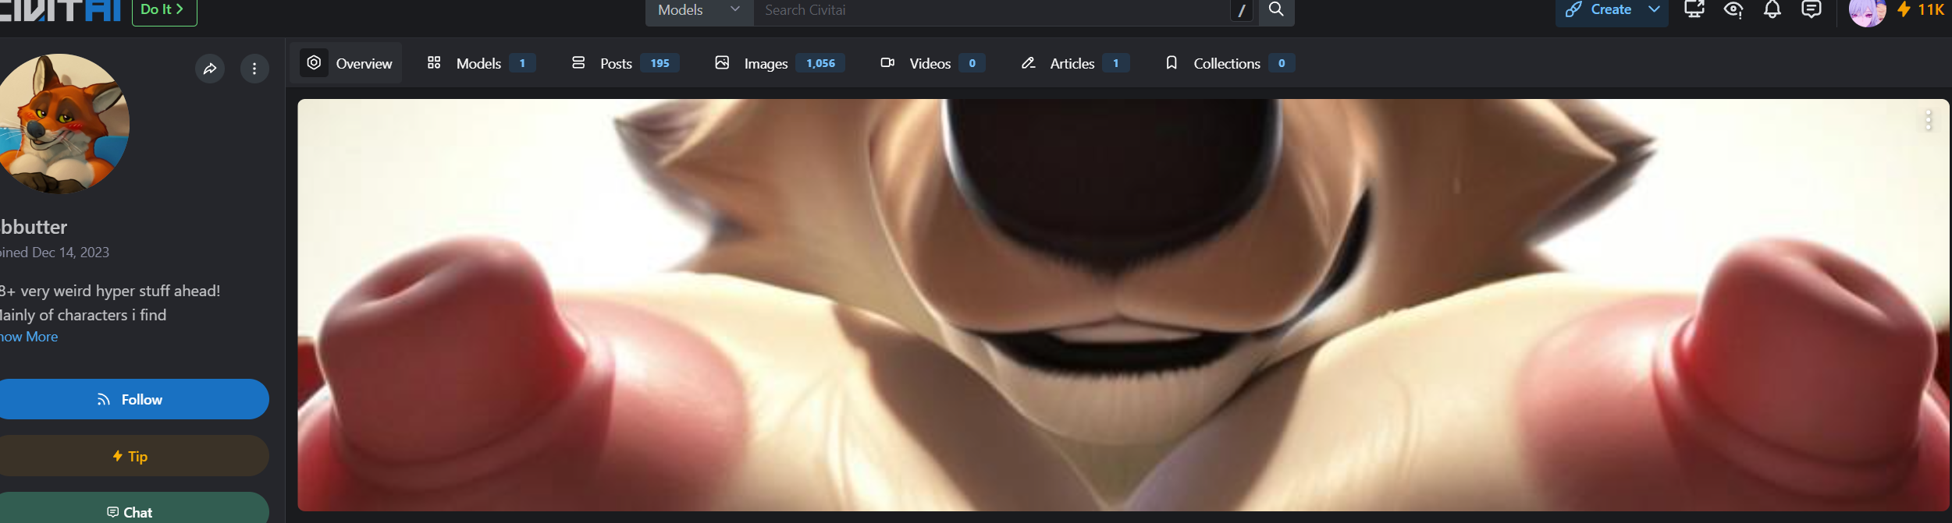Switch to the Videos tab
Image resolution: width=1952 pixels, height=523 pixels.
pyautogui.click(x=932, y=63)
